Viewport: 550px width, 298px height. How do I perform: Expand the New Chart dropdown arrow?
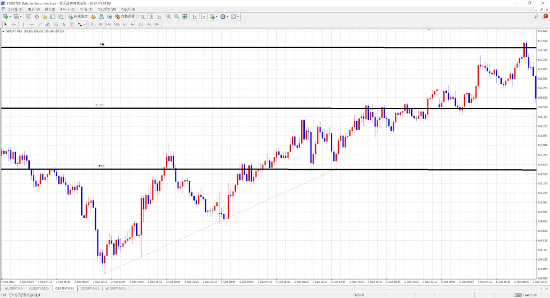coord(10,17)
